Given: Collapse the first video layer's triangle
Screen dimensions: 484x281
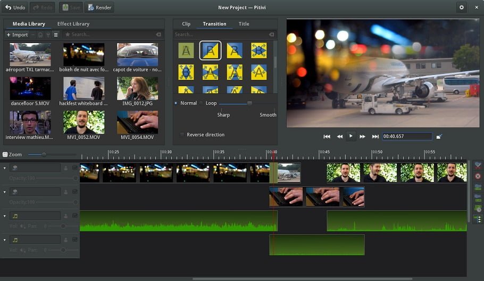Looking at the screenshot, I should (x=5, y=168).
